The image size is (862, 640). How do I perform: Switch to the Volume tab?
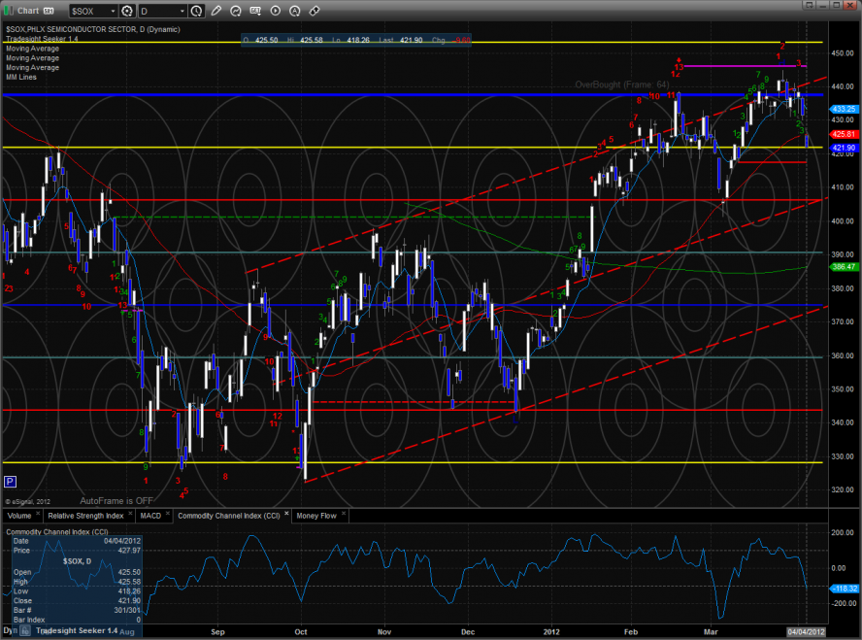click(x=18, y=515)
